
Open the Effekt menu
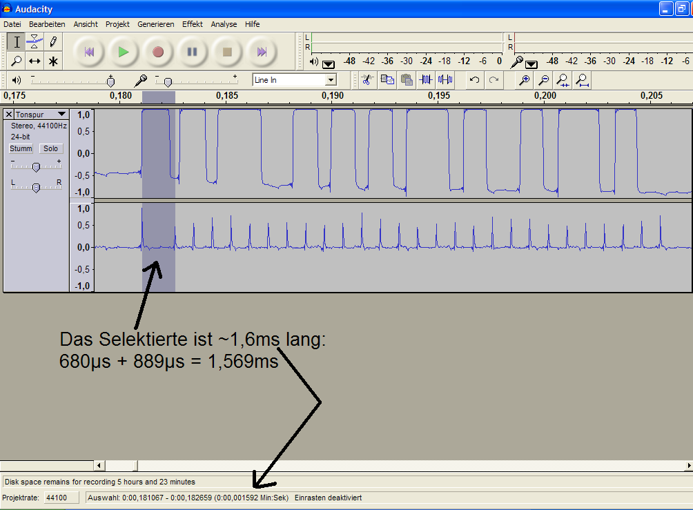[193, 24]
